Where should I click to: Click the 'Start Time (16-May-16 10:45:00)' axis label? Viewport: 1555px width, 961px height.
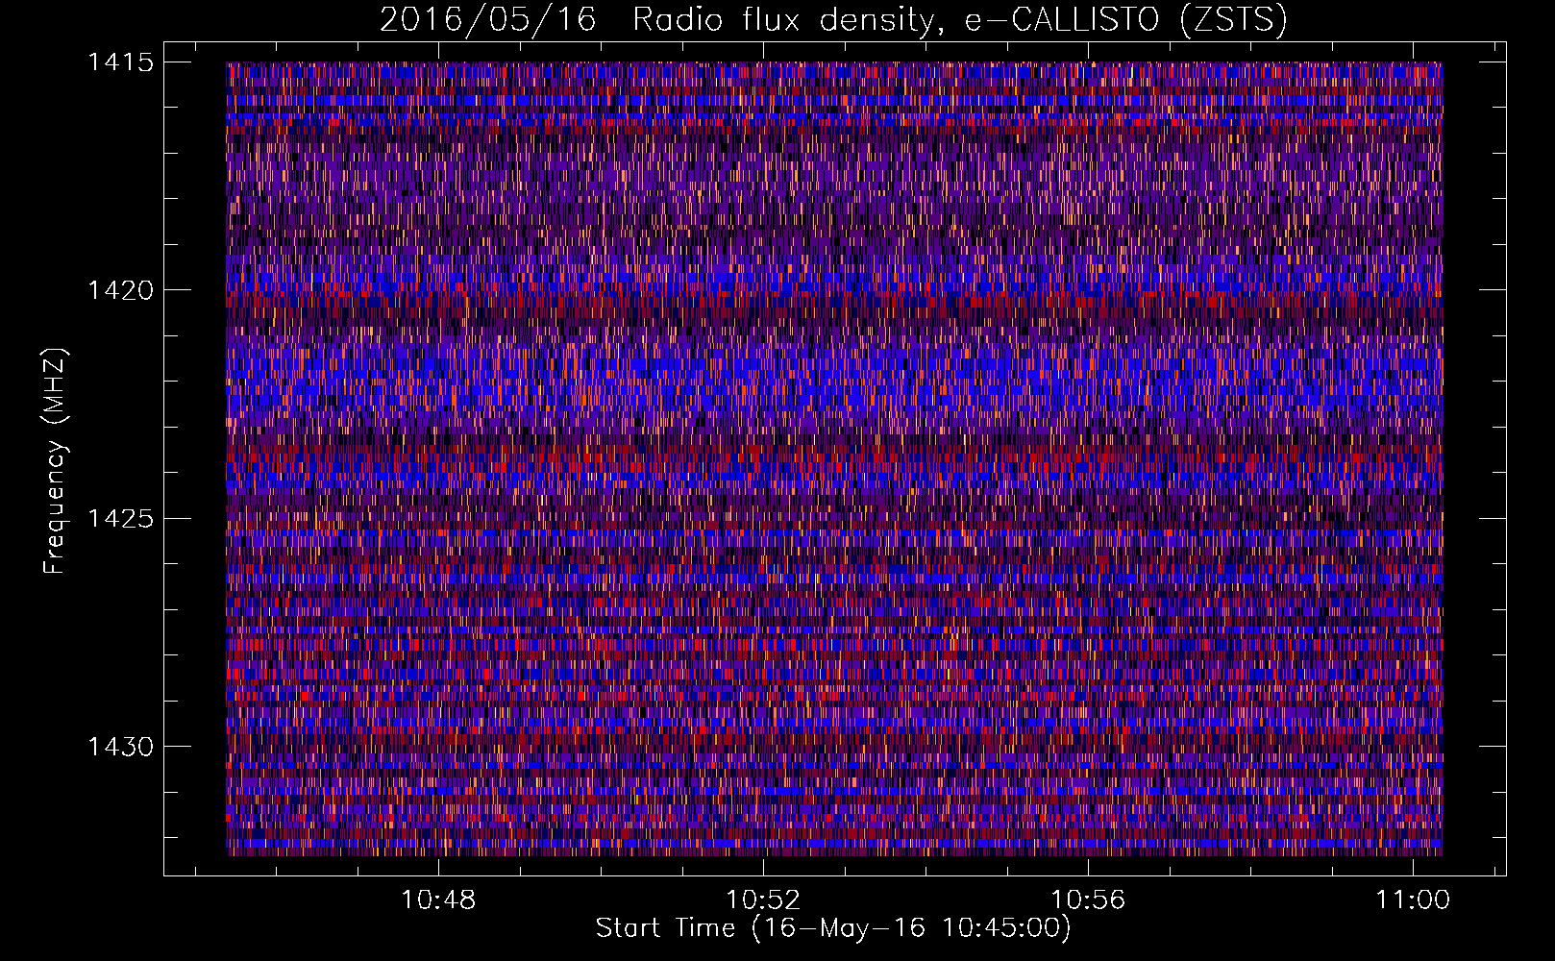click(x=833, y=928)
